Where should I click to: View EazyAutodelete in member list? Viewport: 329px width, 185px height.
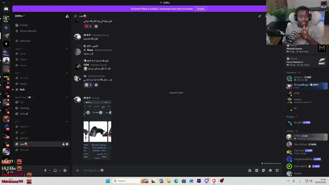[307, 159]
